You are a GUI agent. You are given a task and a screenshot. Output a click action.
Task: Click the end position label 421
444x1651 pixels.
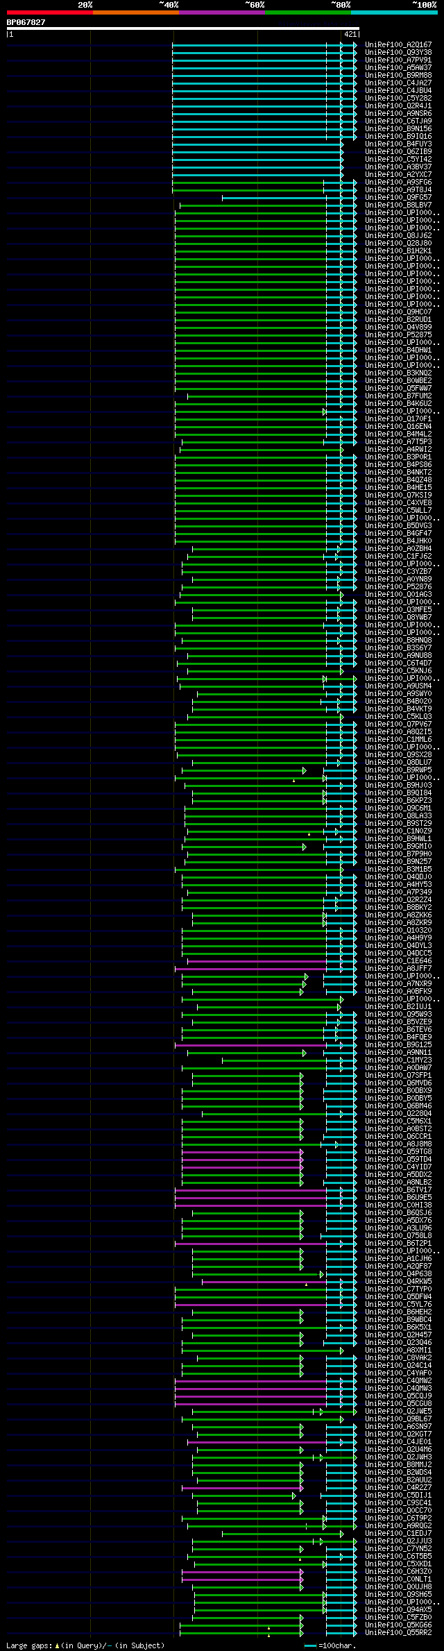coord(350,34)
